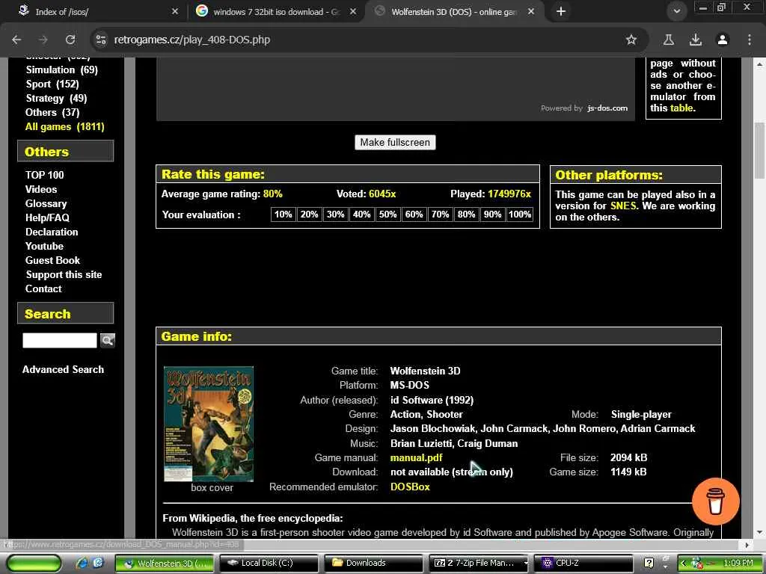
Task: Switch to Downloads folder taskbar window
Action: pyautogui.click(x=373, y=563)
